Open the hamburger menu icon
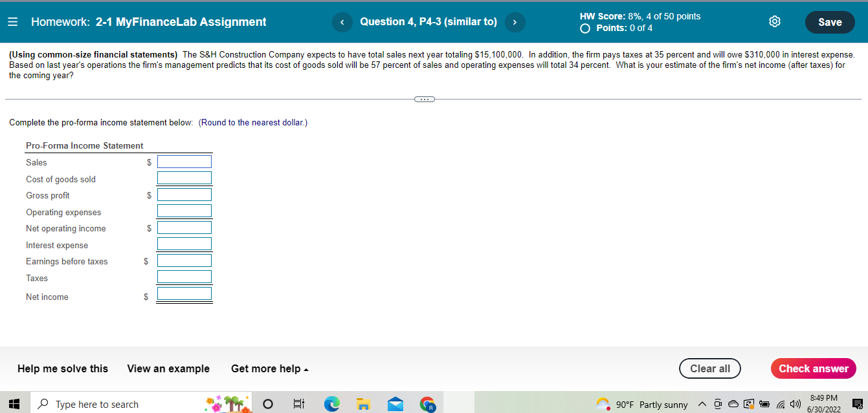 pos(12,21)
